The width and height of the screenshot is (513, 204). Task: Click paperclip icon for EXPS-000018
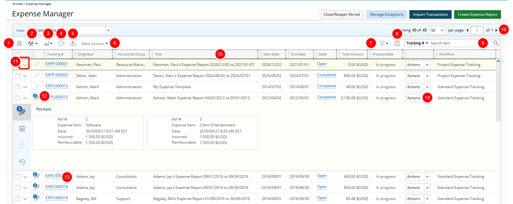point(36,187)
